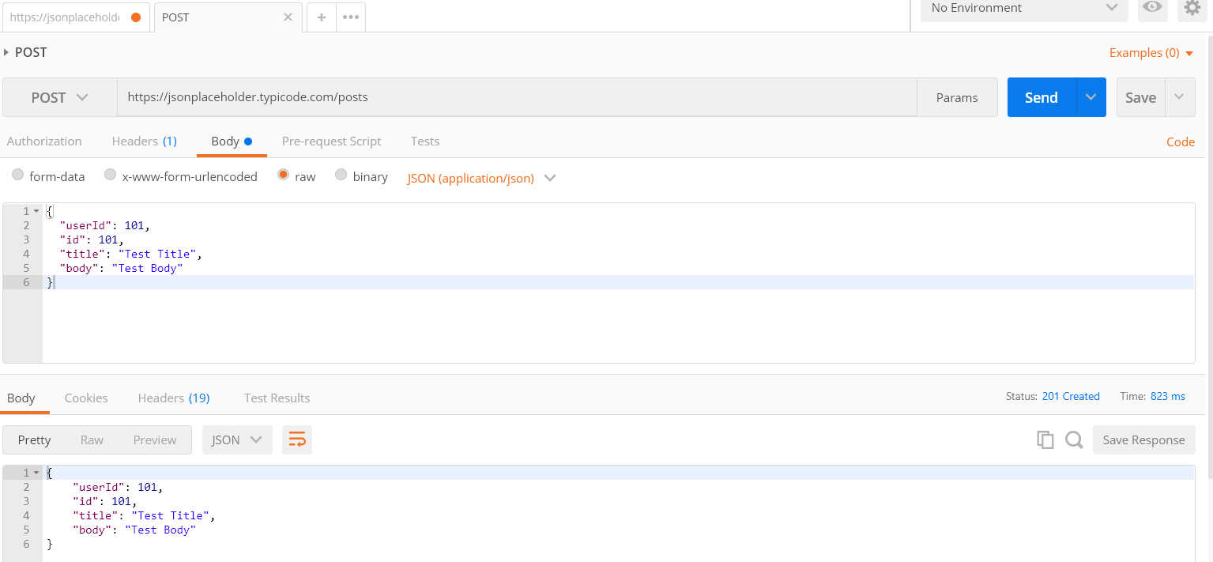Toggle line wrapping in the response viewer
The height and width of the screenshot is (562, 1213).
pyautogui.click(x=297, y=439)
